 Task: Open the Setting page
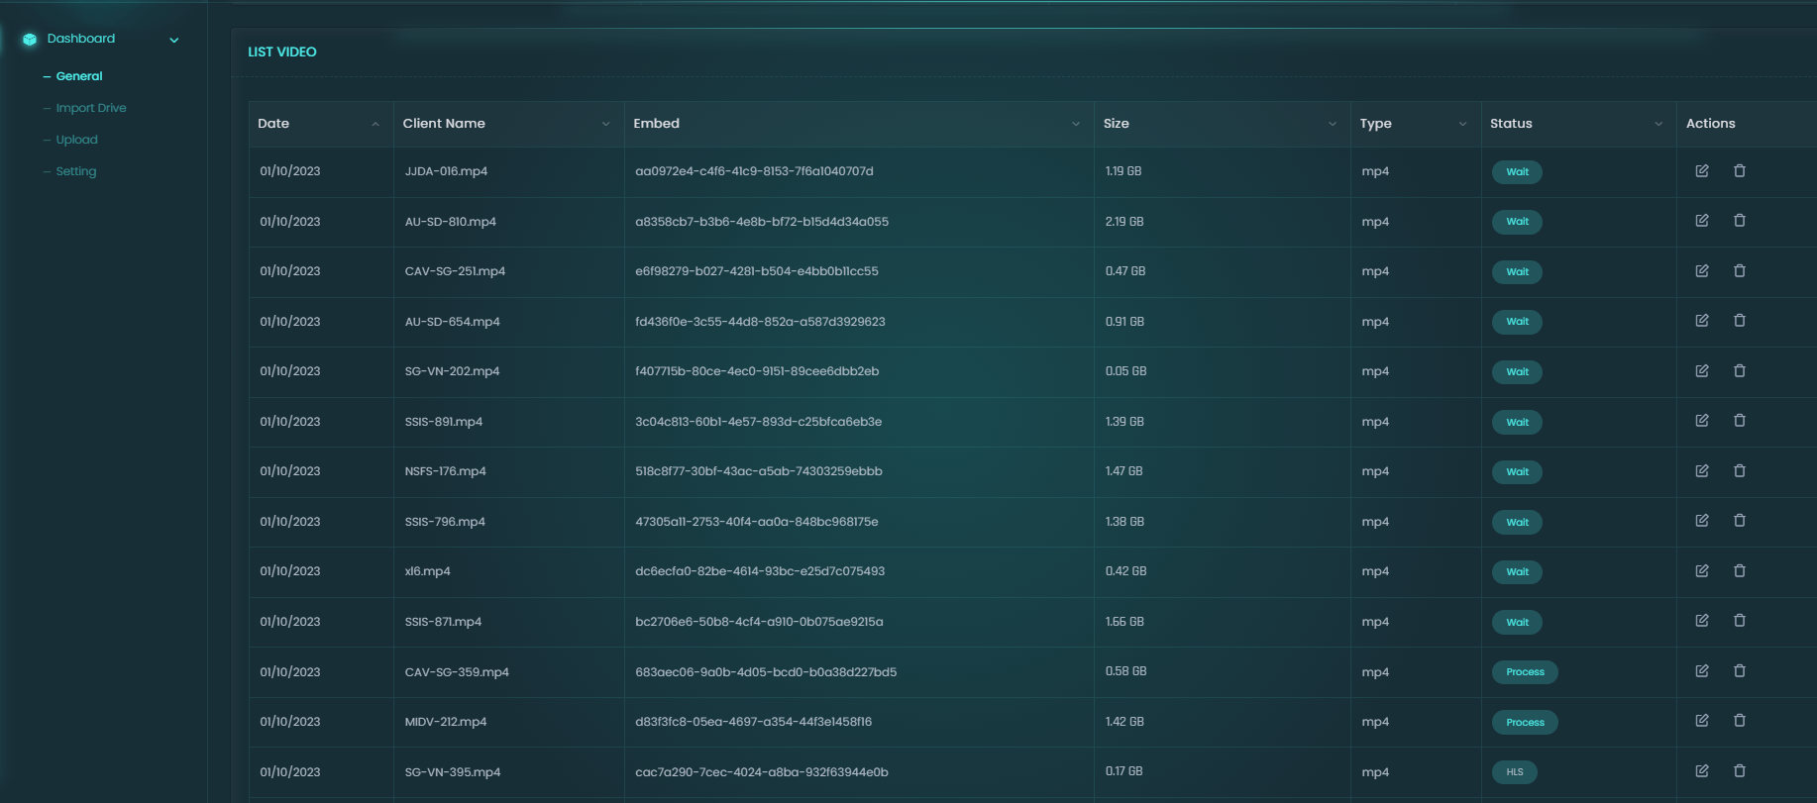click(76, 171)
